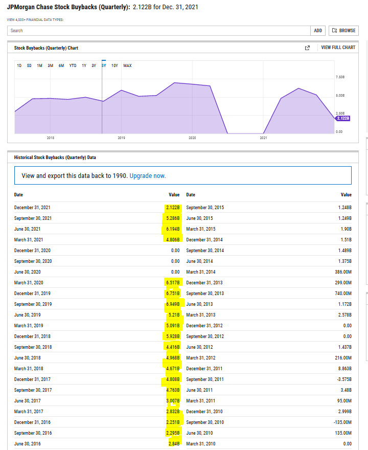Click the 3.48B value for June 30, 2011
This screenshot has width=368, height=450.
pos(346,390)
